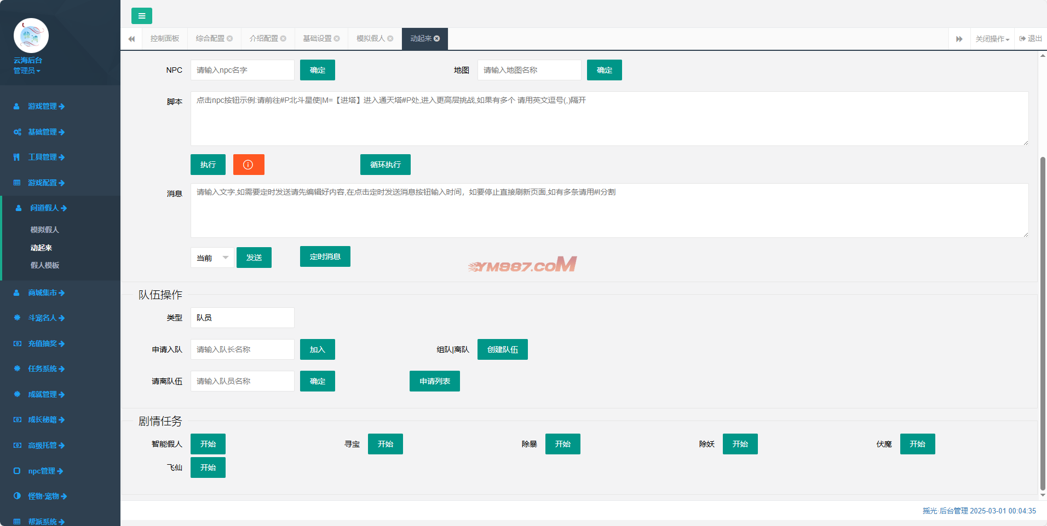Focus the NPC name input field
This screenshot has width=1047, height=526.
[242, 70]
